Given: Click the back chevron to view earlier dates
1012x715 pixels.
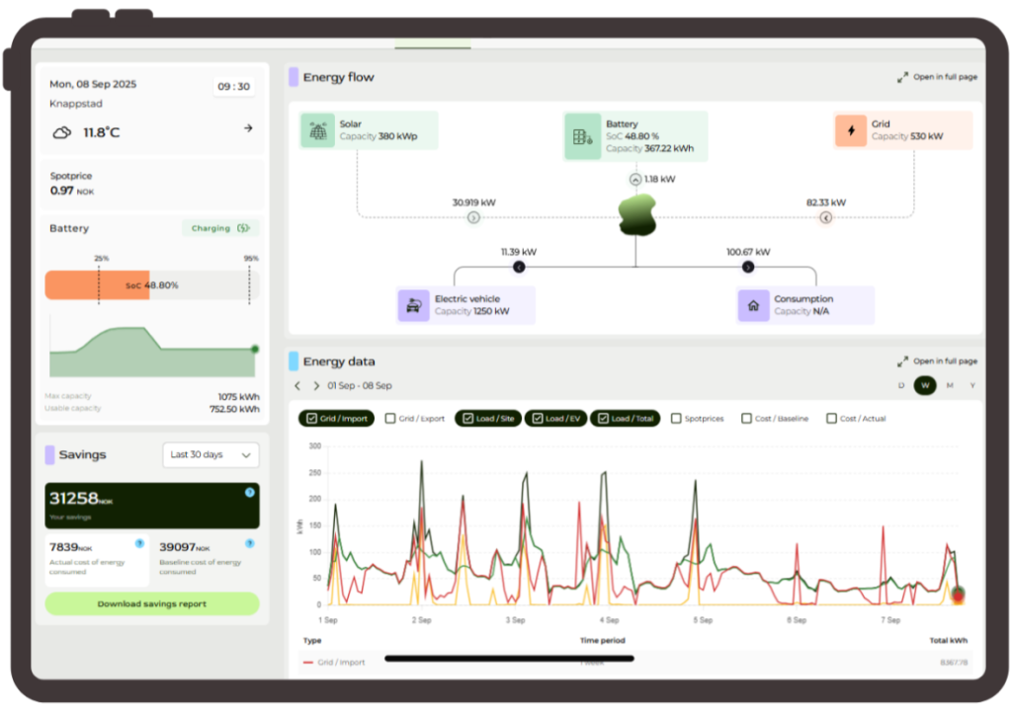Looking at the screenshot, I should [x=296, y=385].
